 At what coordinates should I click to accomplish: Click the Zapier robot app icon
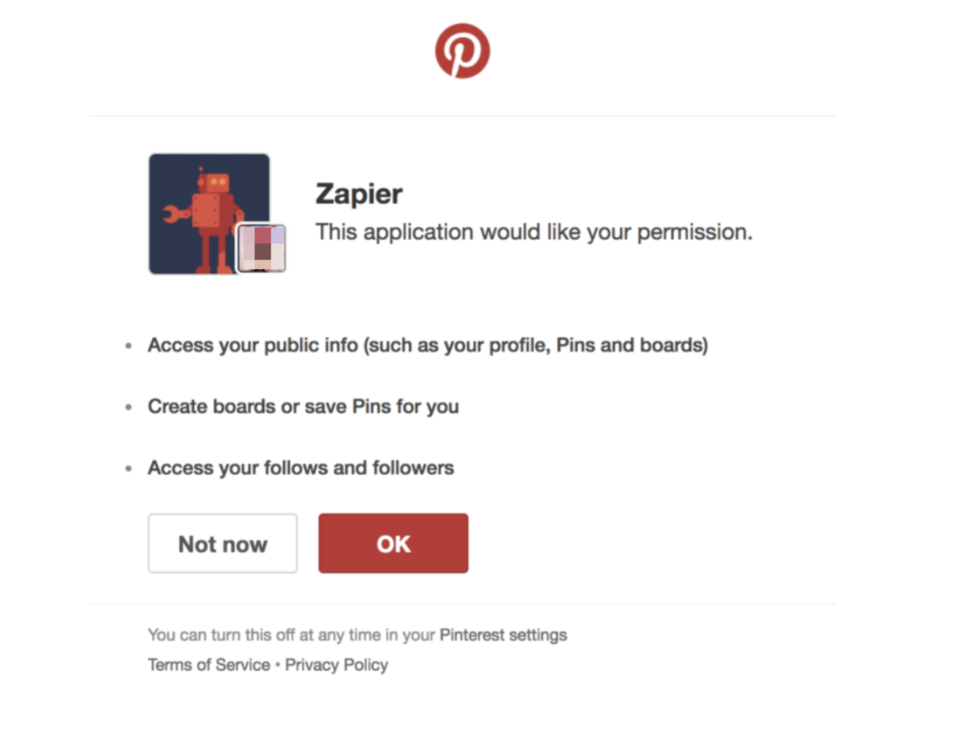[209, 214]
